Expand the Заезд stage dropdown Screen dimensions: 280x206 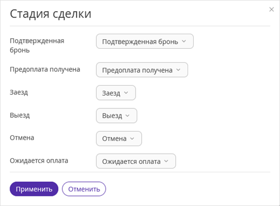click(116, 93)
